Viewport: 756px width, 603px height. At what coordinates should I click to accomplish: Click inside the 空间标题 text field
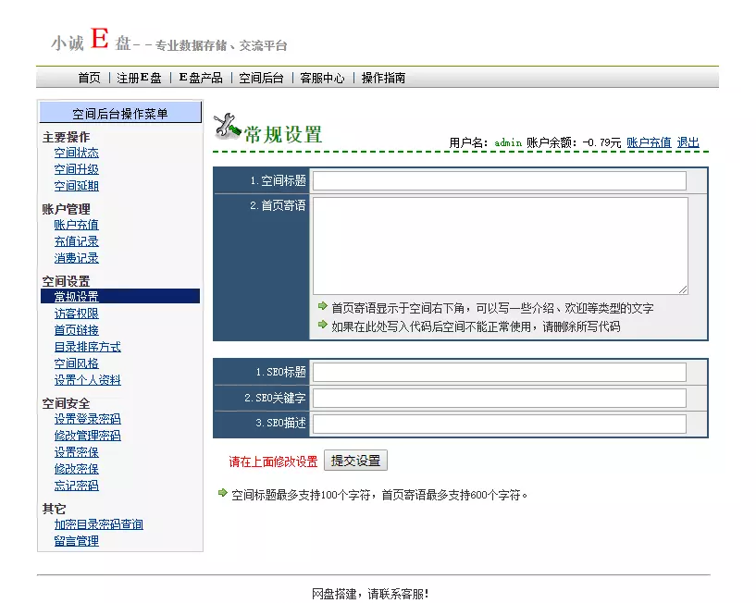click(500, 180)
